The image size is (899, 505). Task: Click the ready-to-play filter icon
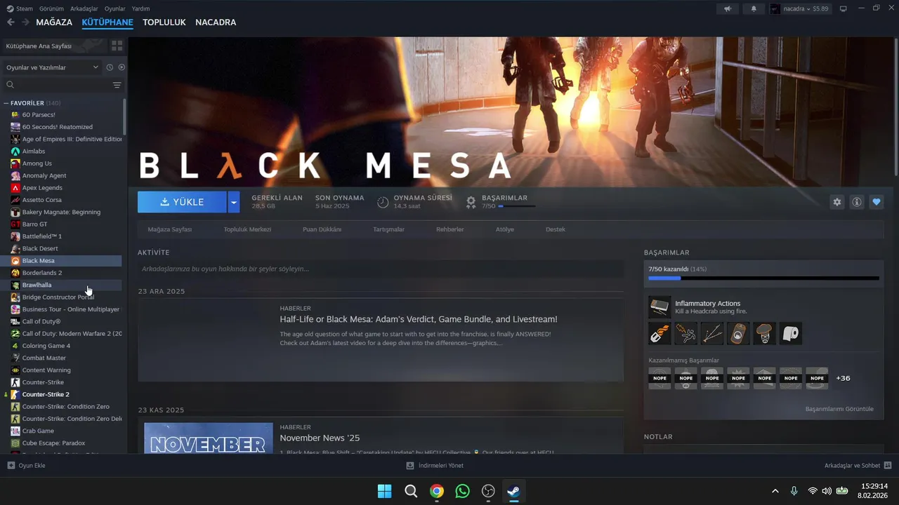click(122, 67)
